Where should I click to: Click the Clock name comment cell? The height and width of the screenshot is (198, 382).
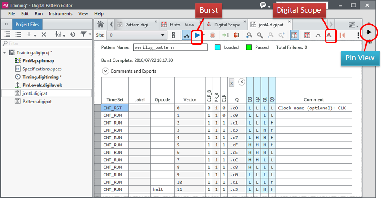point(313,108)
